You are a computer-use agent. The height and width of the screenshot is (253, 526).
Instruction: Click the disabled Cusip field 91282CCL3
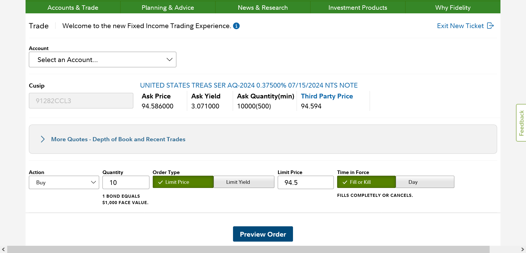coord(81,101)
